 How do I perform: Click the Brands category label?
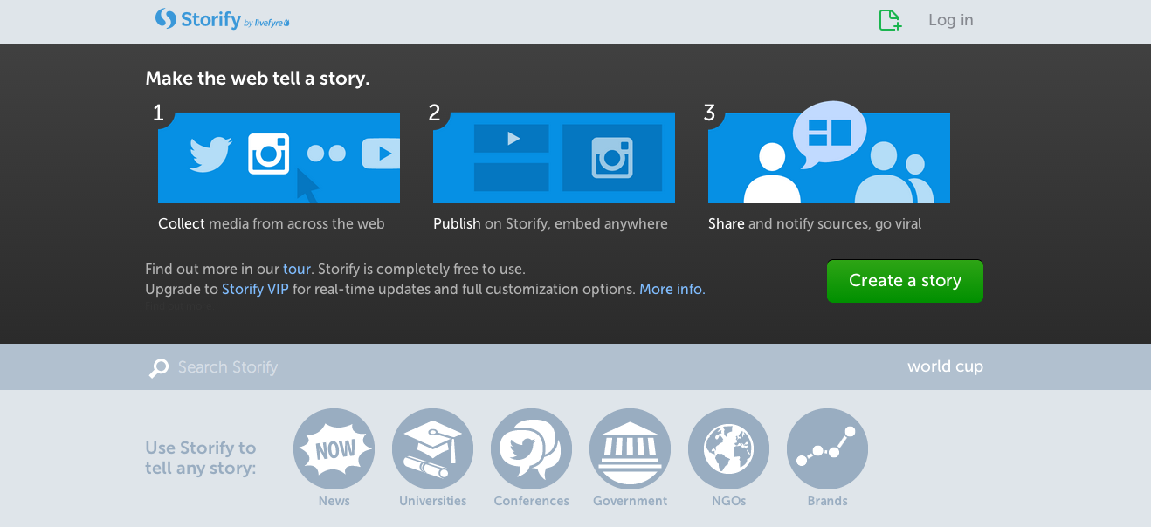tap(827, 501)
